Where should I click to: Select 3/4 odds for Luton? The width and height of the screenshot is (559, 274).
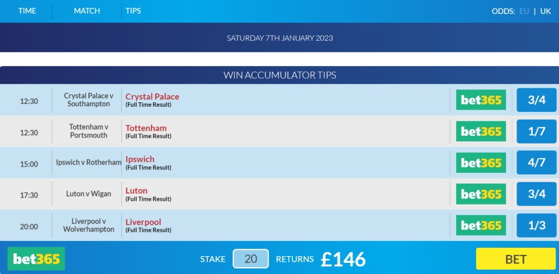[537, 193]
